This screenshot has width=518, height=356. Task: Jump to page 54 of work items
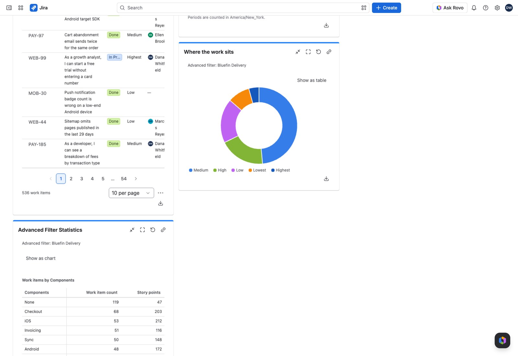[124, 179]
